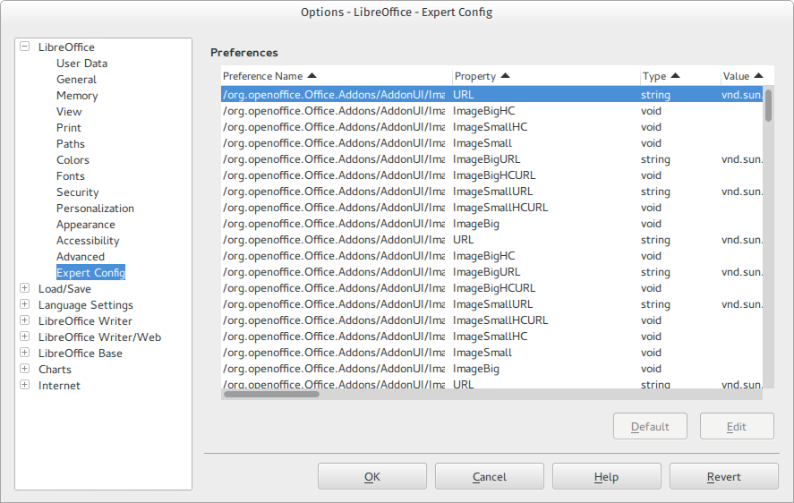Go to the Security options page
The image size is (794, 503).
(x=77, y=192)
